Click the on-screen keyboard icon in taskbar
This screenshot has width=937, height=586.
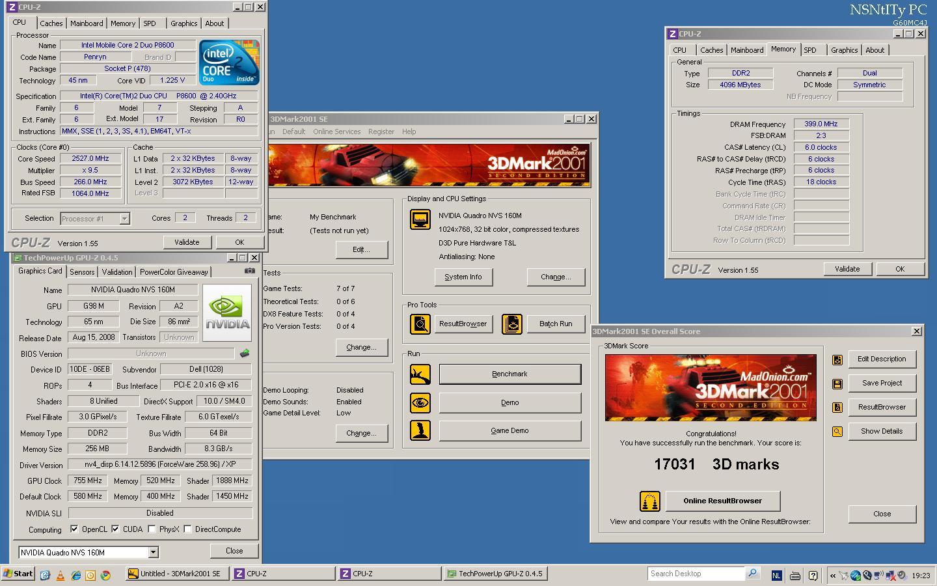[x=794, y=576]
